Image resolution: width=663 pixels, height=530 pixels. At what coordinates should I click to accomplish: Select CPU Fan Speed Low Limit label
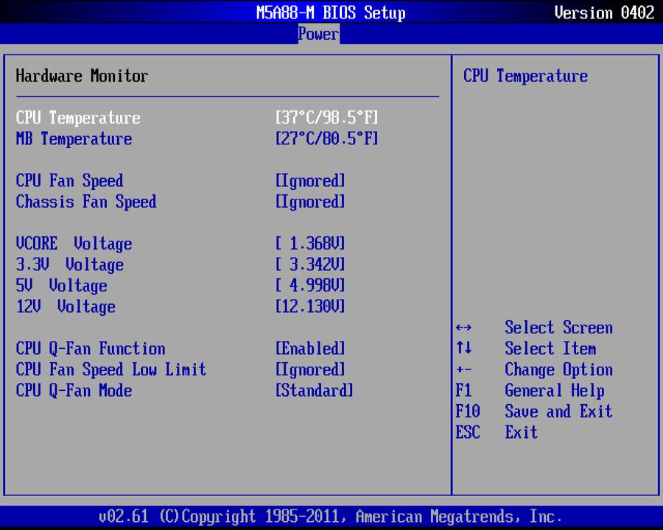tap(111, 370)
